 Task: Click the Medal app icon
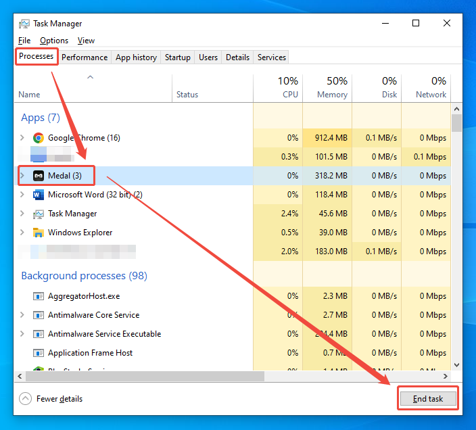[39, 176]
